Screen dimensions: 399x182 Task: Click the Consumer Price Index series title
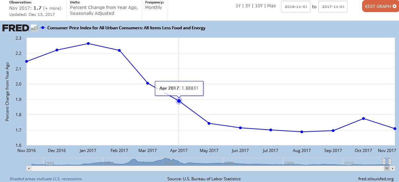click(x=126, y=28)
